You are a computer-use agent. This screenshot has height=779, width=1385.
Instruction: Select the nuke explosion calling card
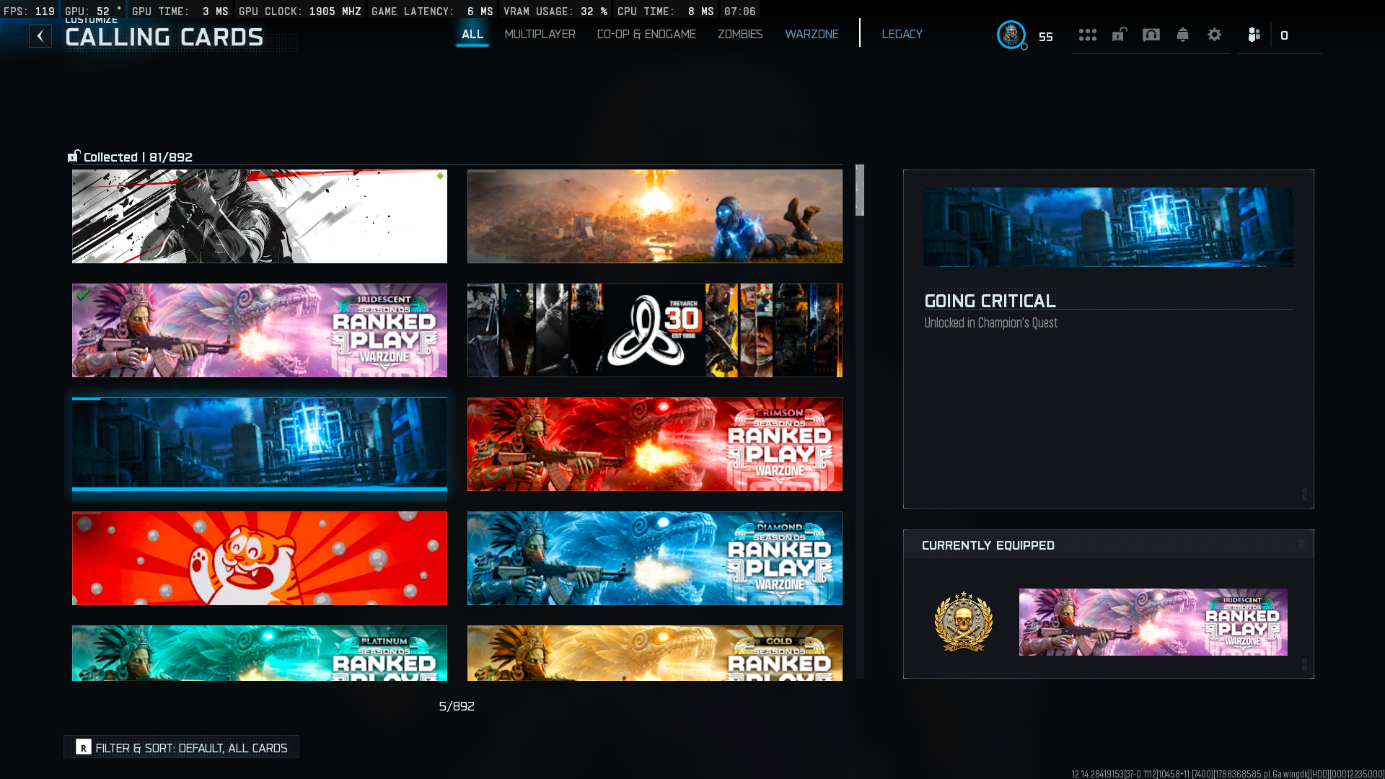coord(655,216)
